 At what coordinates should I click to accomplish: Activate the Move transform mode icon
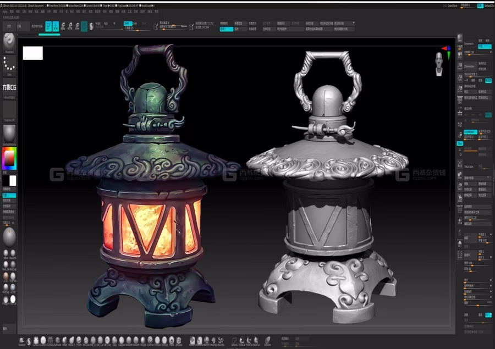point(63,26)
